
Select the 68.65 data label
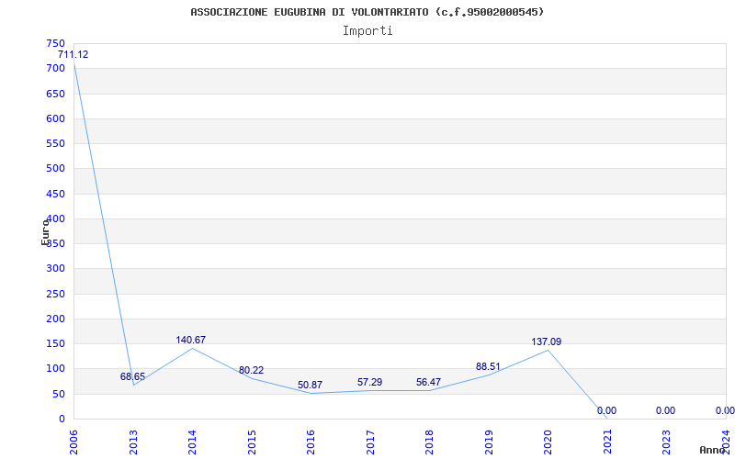point(132,376)
